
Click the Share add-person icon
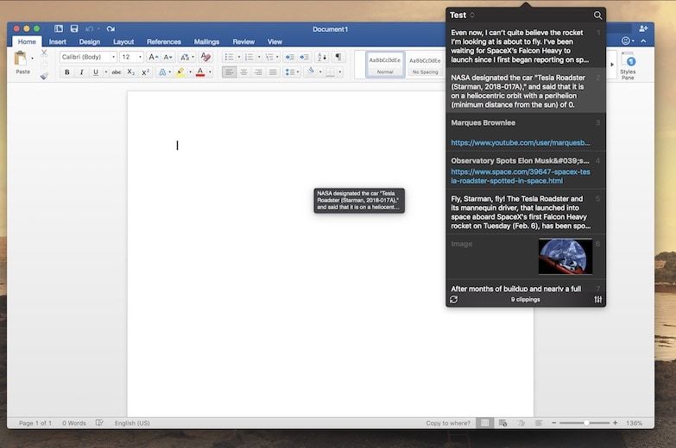pyautogui.click(x=643, y=28)
